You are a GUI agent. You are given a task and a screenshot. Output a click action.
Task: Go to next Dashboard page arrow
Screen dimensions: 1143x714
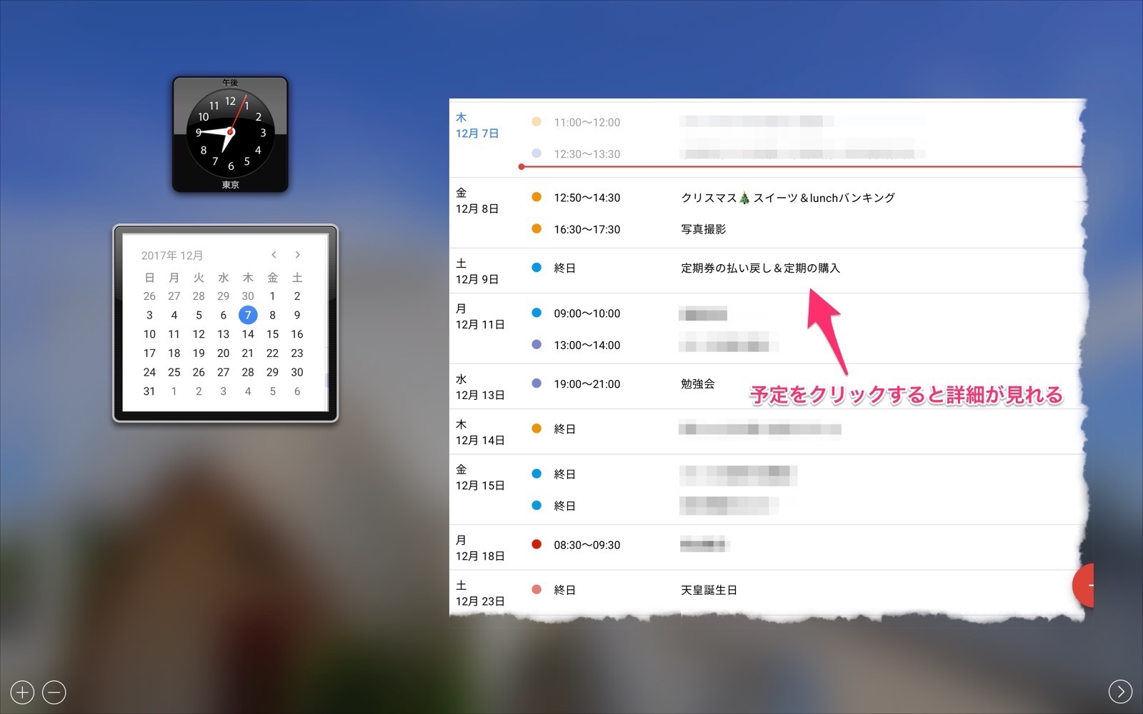(x=1120, y=691)
